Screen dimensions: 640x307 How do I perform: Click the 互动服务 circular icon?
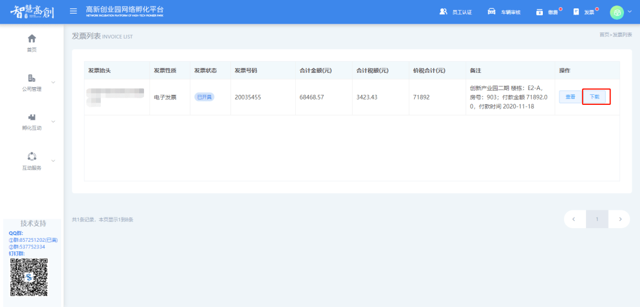point(32,156)
